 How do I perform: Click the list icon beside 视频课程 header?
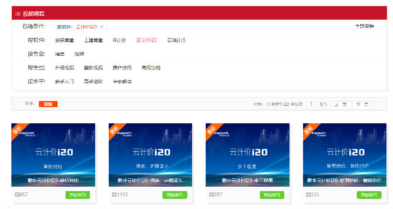tap(17, 14)
